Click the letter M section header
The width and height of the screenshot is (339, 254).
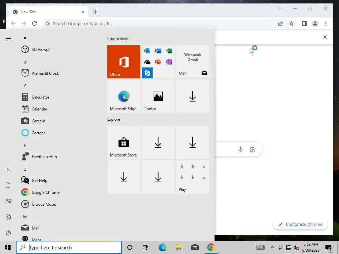pos(25,217)
